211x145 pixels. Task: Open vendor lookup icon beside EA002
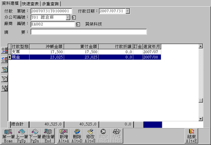pyautogui.click(x=78, y=24)
